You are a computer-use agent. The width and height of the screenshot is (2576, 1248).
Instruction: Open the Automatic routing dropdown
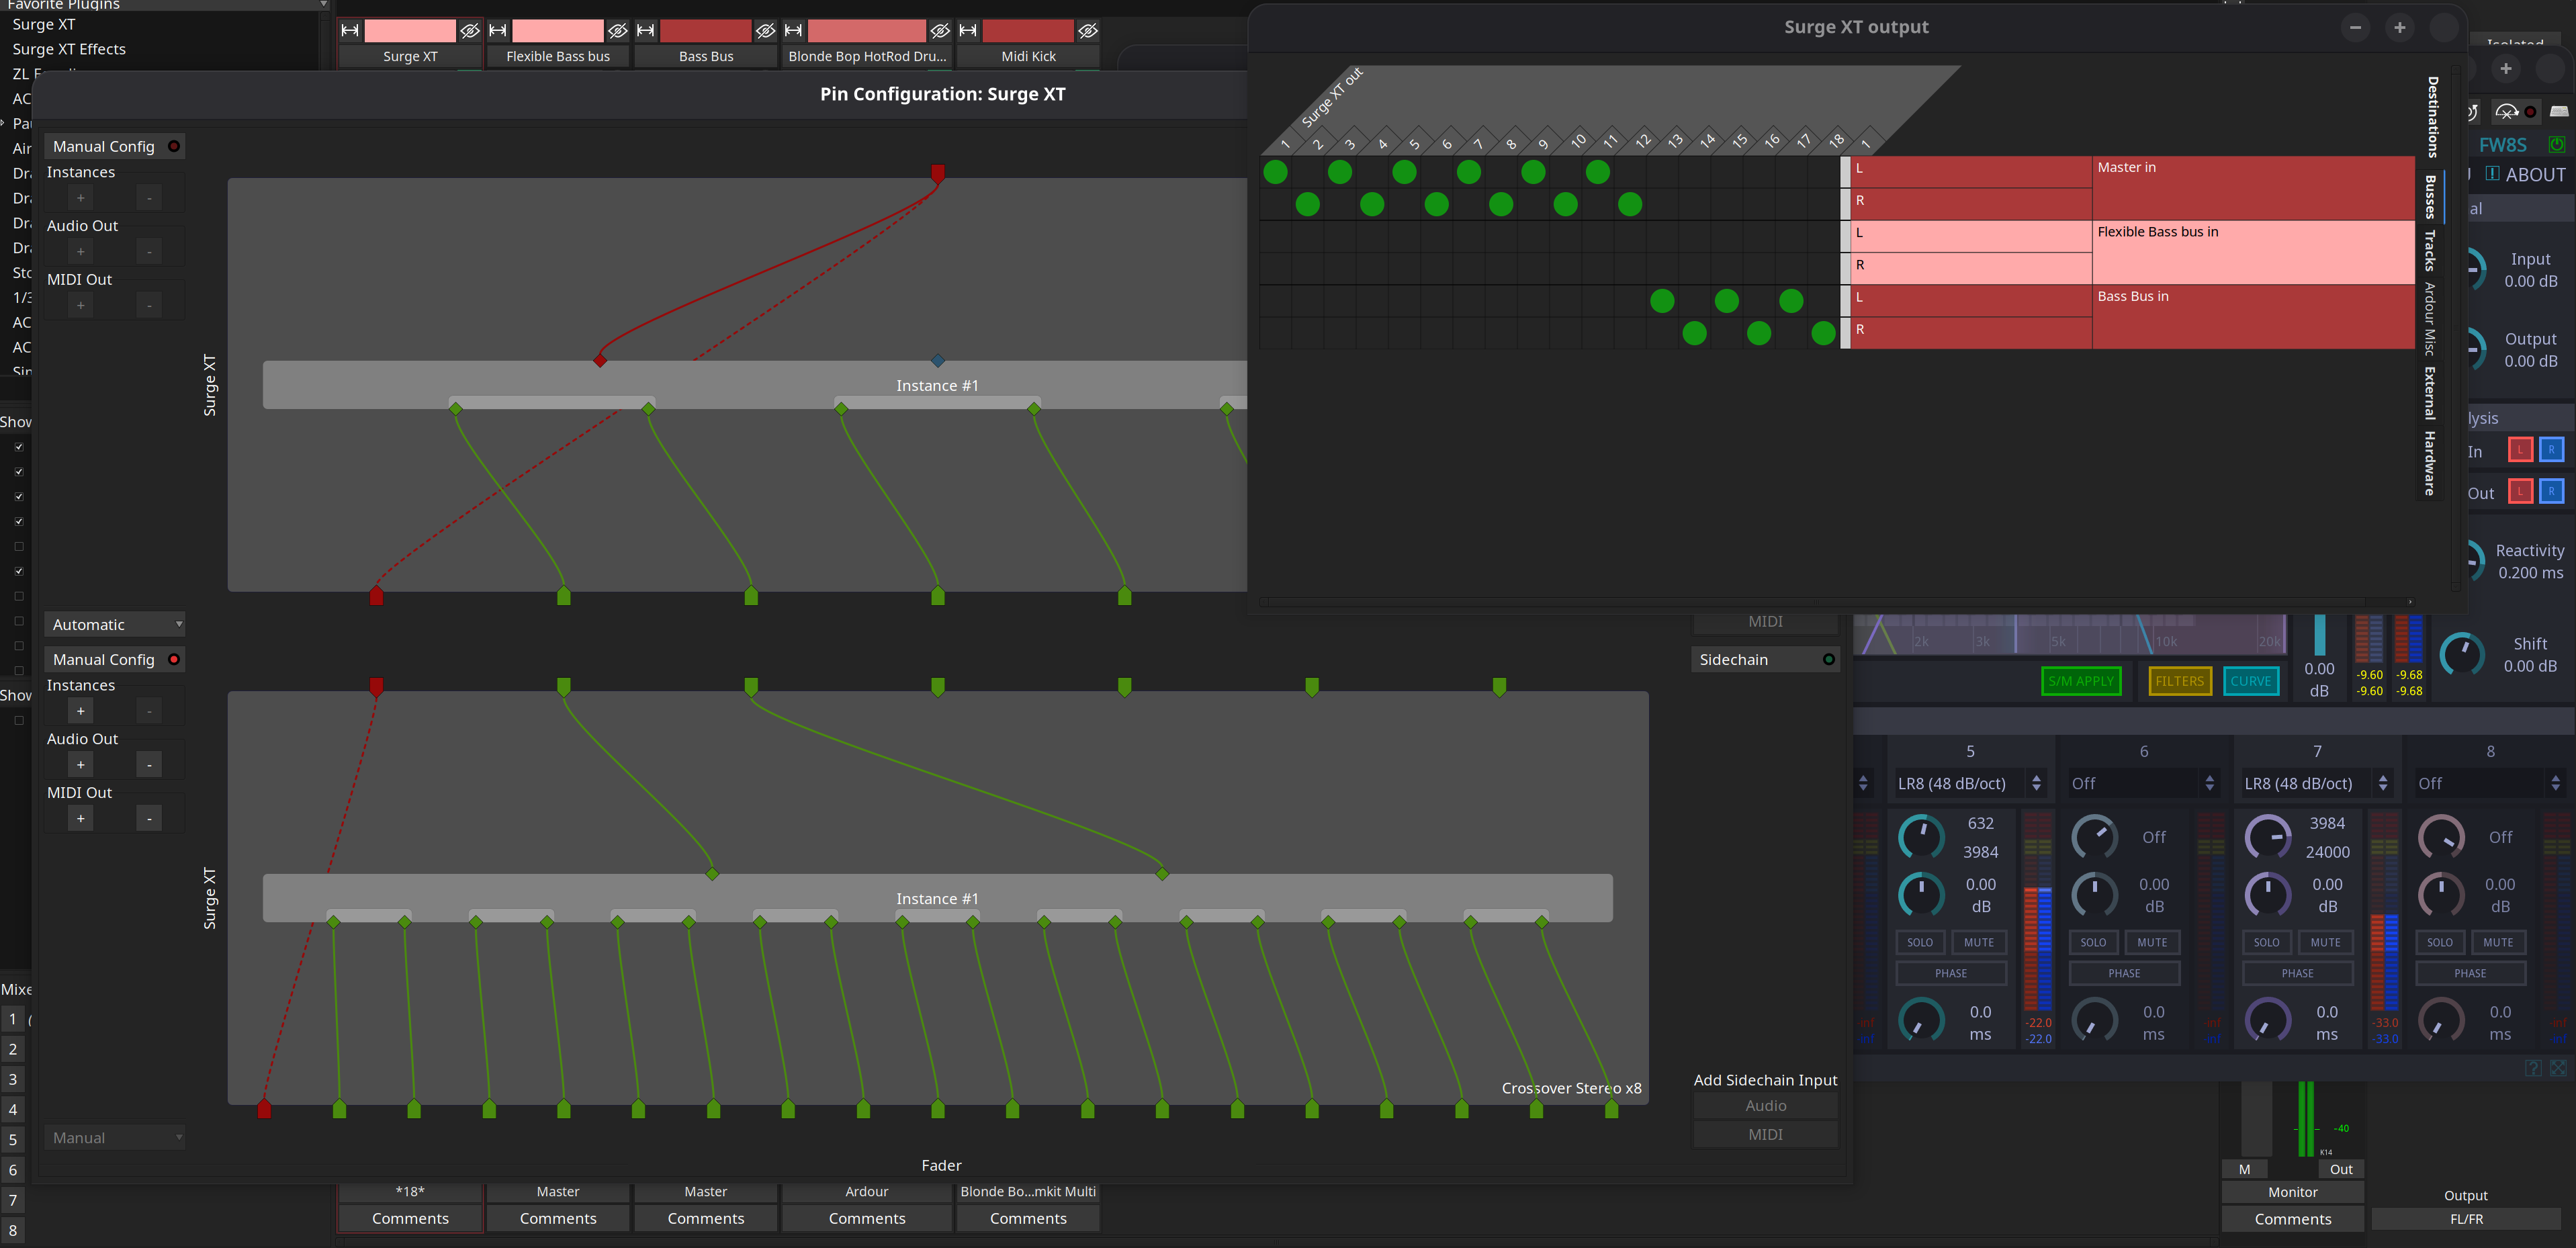[115, 624]
